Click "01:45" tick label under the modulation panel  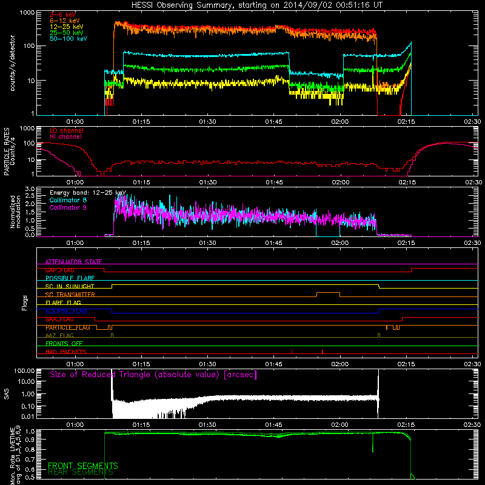pyautogui.click(x=274, y=243)
